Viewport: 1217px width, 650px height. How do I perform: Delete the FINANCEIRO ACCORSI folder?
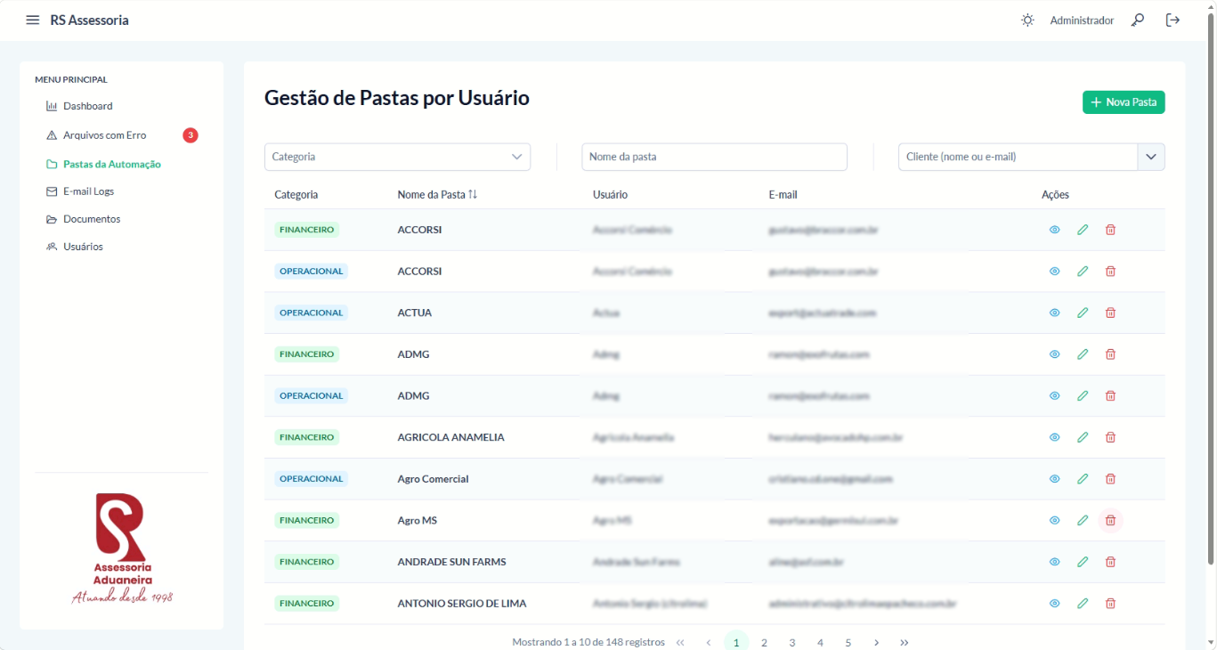pos(1110,230)
